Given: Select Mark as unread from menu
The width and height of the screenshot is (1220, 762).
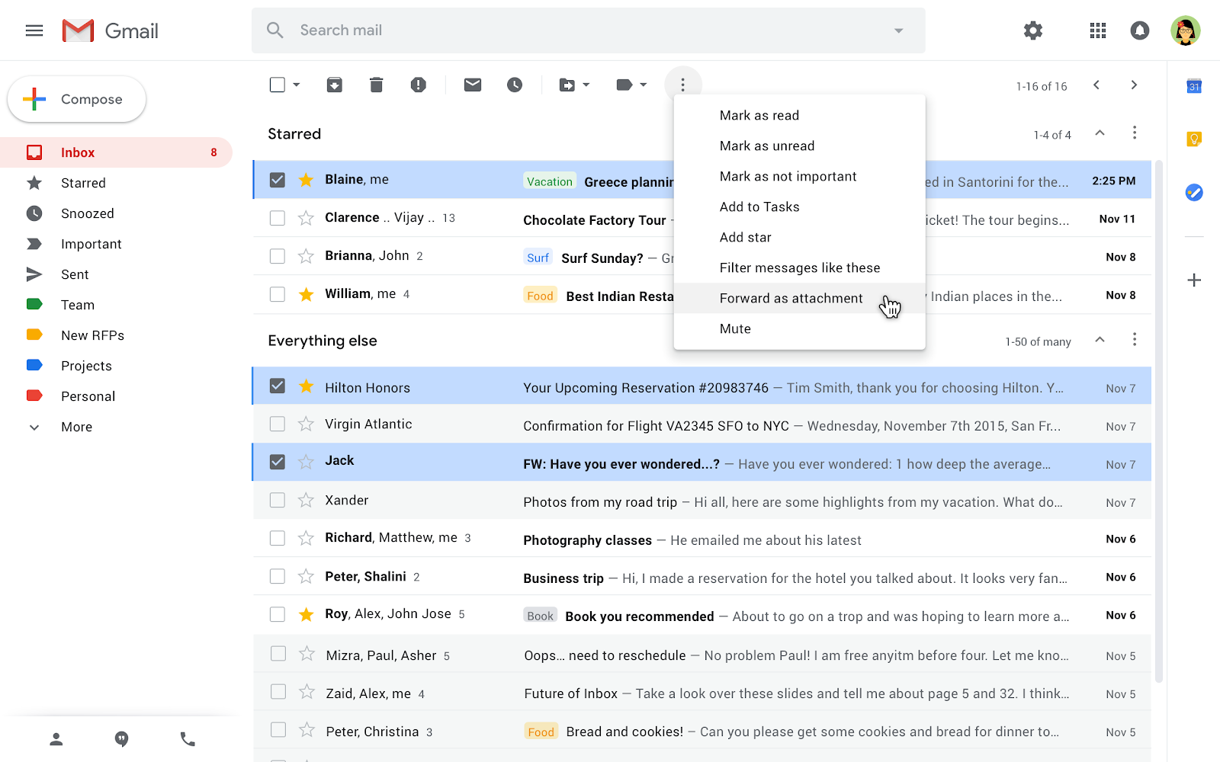Looking at the screenshot, I should coord(766,146).
